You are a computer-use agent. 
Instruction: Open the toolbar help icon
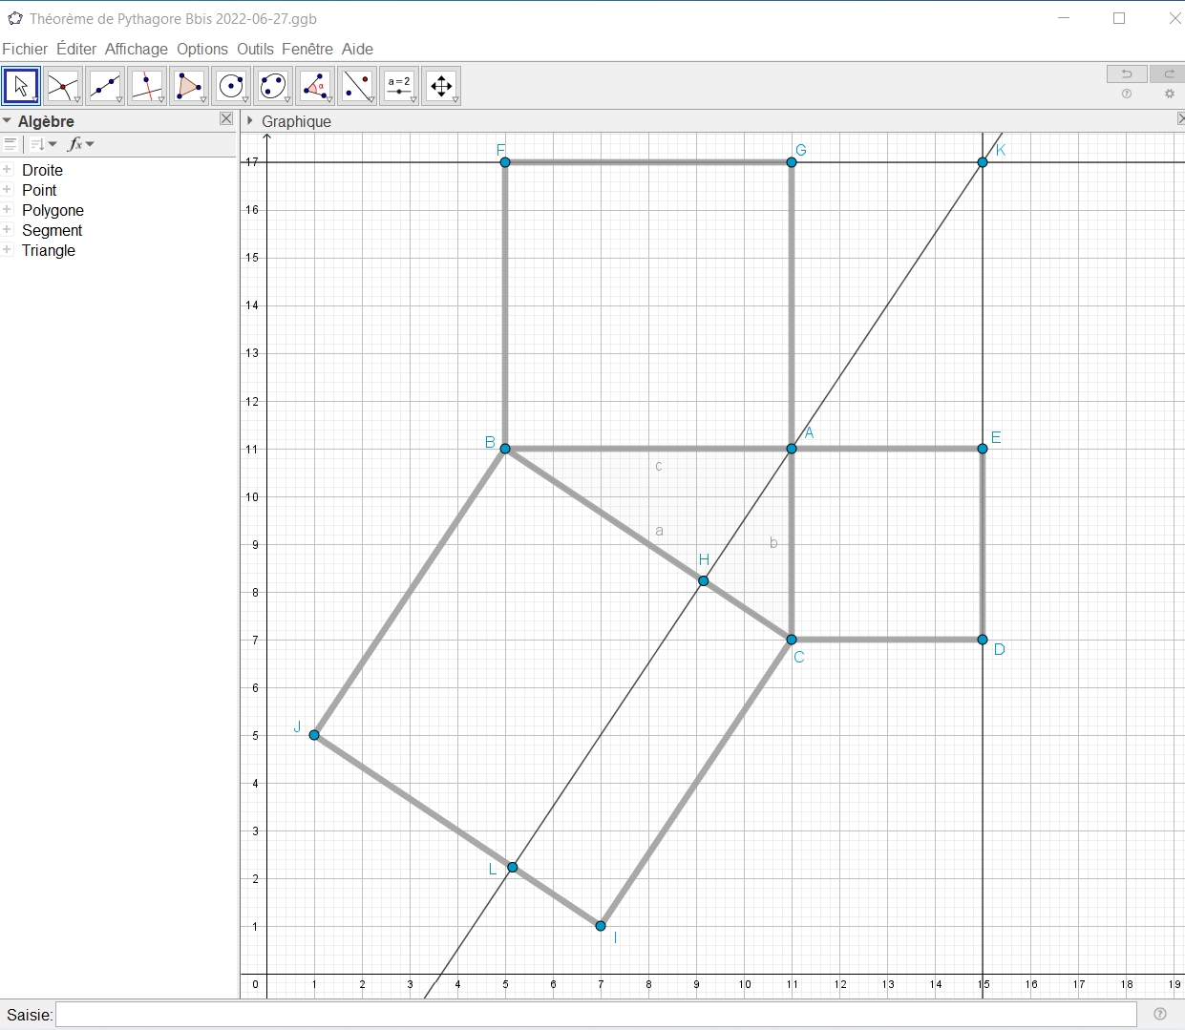pos(1127,94)
